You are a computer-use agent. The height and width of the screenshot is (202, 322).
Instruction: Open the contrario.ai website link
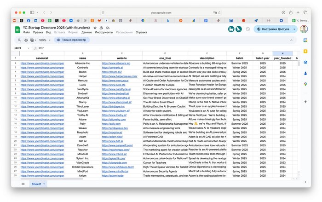[x=112, y=68]
